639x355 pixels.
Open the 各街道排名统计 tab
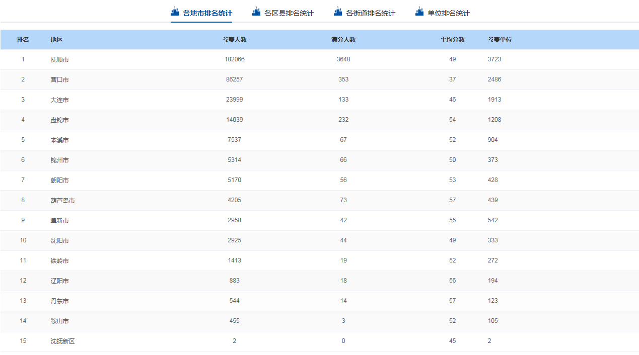(x=365, y=13)
